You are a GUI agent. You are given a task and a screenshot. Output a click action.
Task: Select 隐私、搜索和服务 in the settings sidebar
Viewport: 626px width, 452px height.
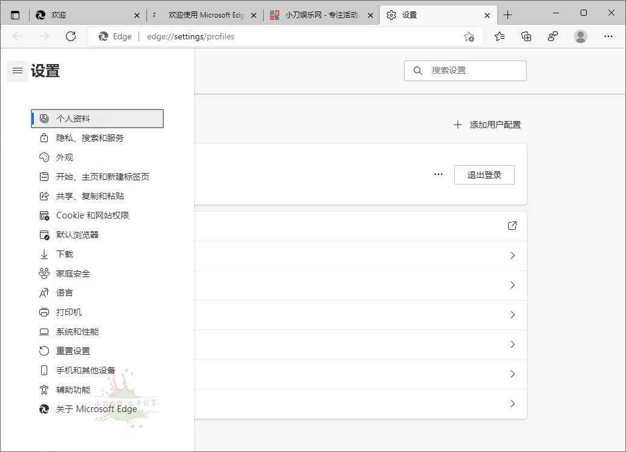(90, 138)
